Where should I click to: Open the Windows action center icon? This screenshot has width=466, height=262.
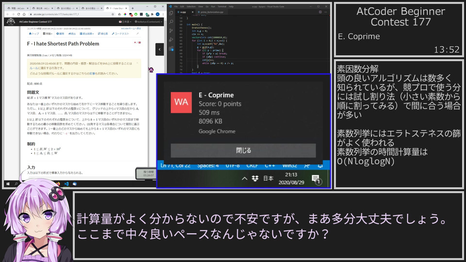click(x=316, y=179)
